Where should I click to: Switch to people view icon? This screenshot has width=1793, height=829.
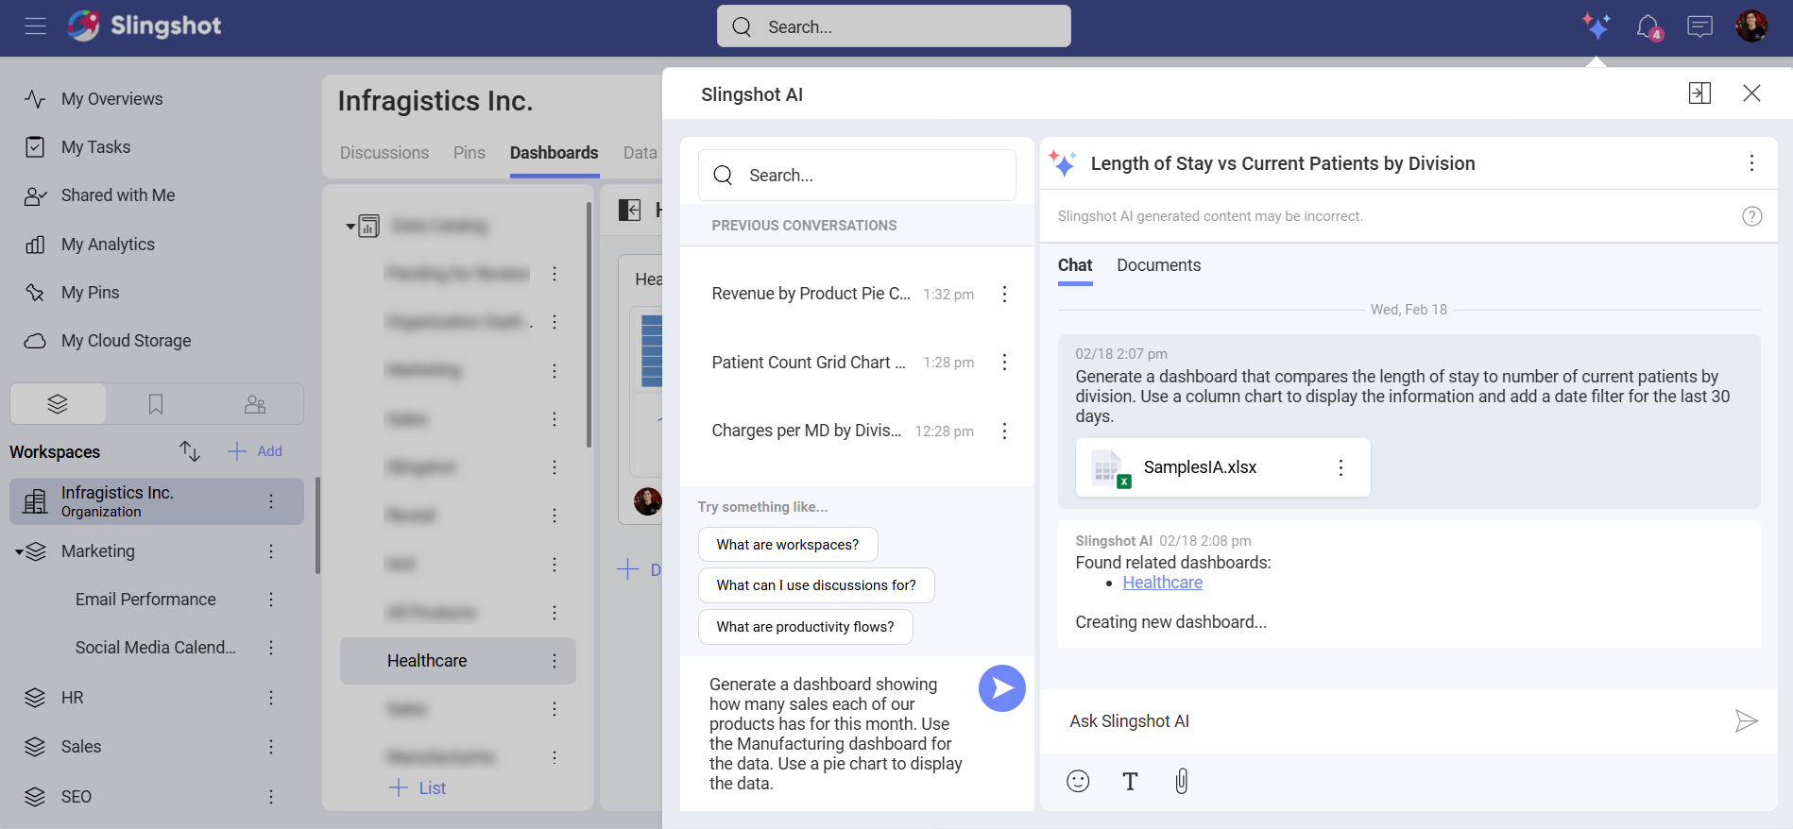pos(255,404)
